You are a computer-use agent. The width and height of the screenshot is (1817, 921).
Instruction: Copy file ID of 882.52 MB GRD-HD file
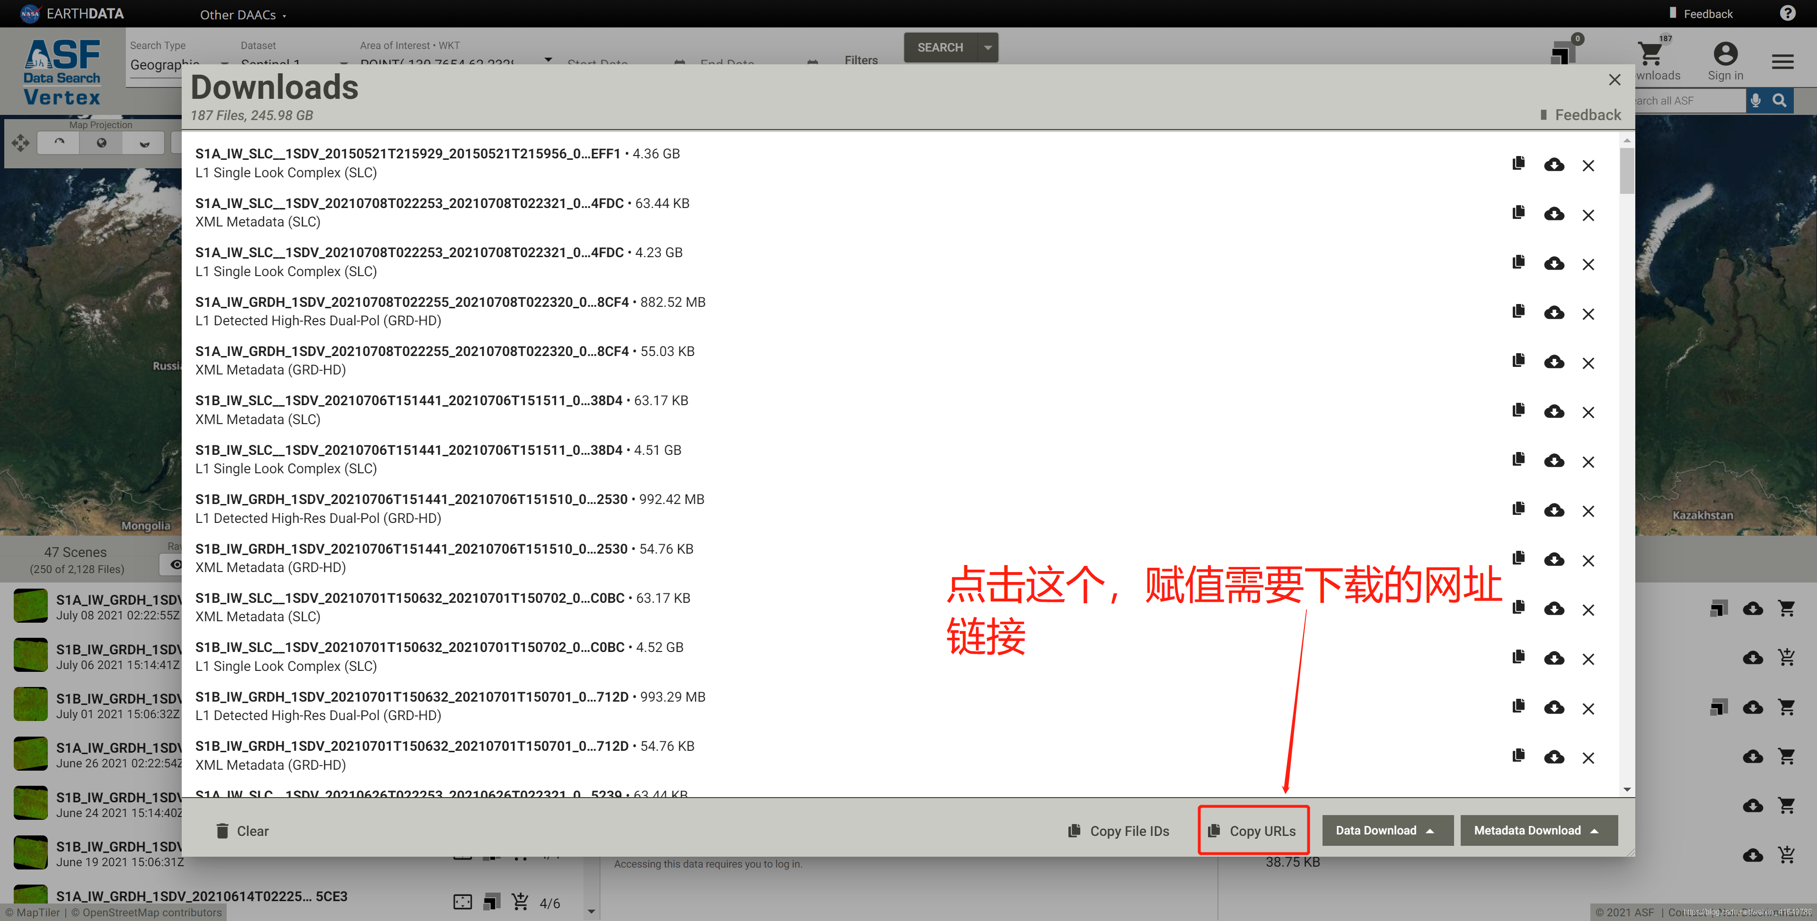pyautogui.click(x=1518, y=312)
